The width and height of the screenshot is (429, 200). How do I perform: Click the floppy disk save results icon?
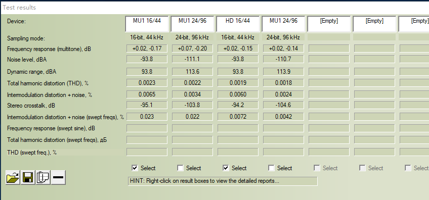coord(28,177)
